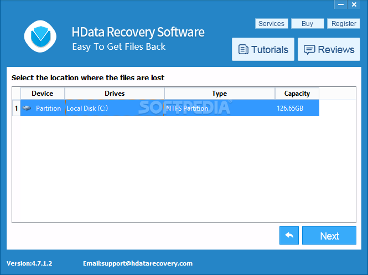Sort by the Device column header
Viewport: 368px width, 275px height.
[43, 94]
